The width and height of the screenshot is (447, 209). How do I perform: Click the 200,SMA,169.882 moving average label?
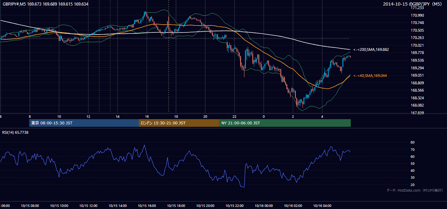click(371, 49)
